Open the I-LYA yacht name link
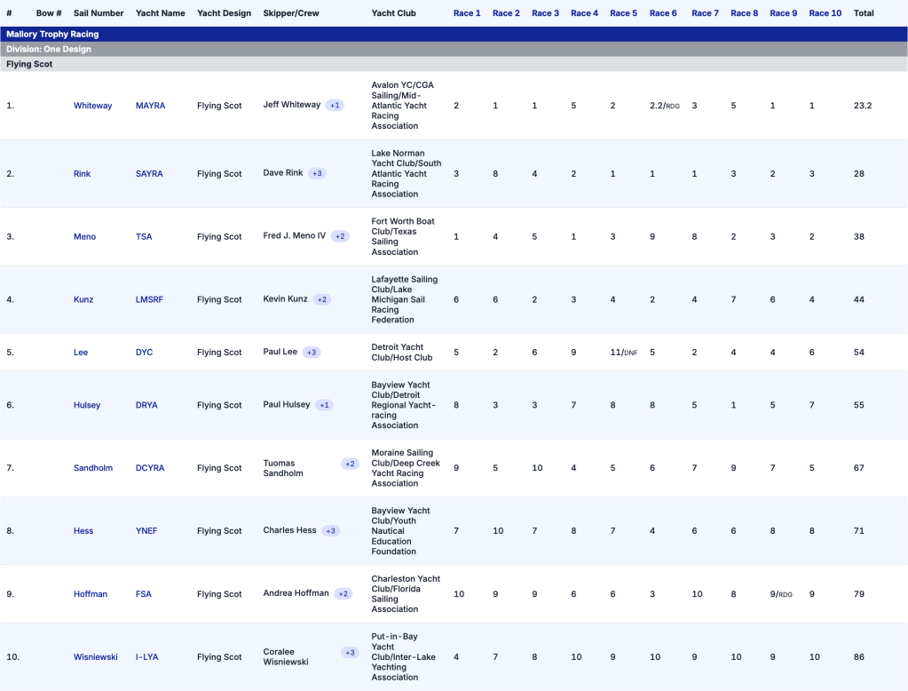 coord(148,657)
